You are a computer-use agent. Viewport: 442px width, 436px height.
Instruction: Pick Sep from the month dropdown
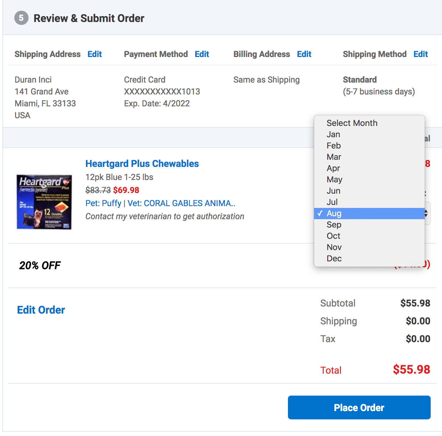[369, 225]
